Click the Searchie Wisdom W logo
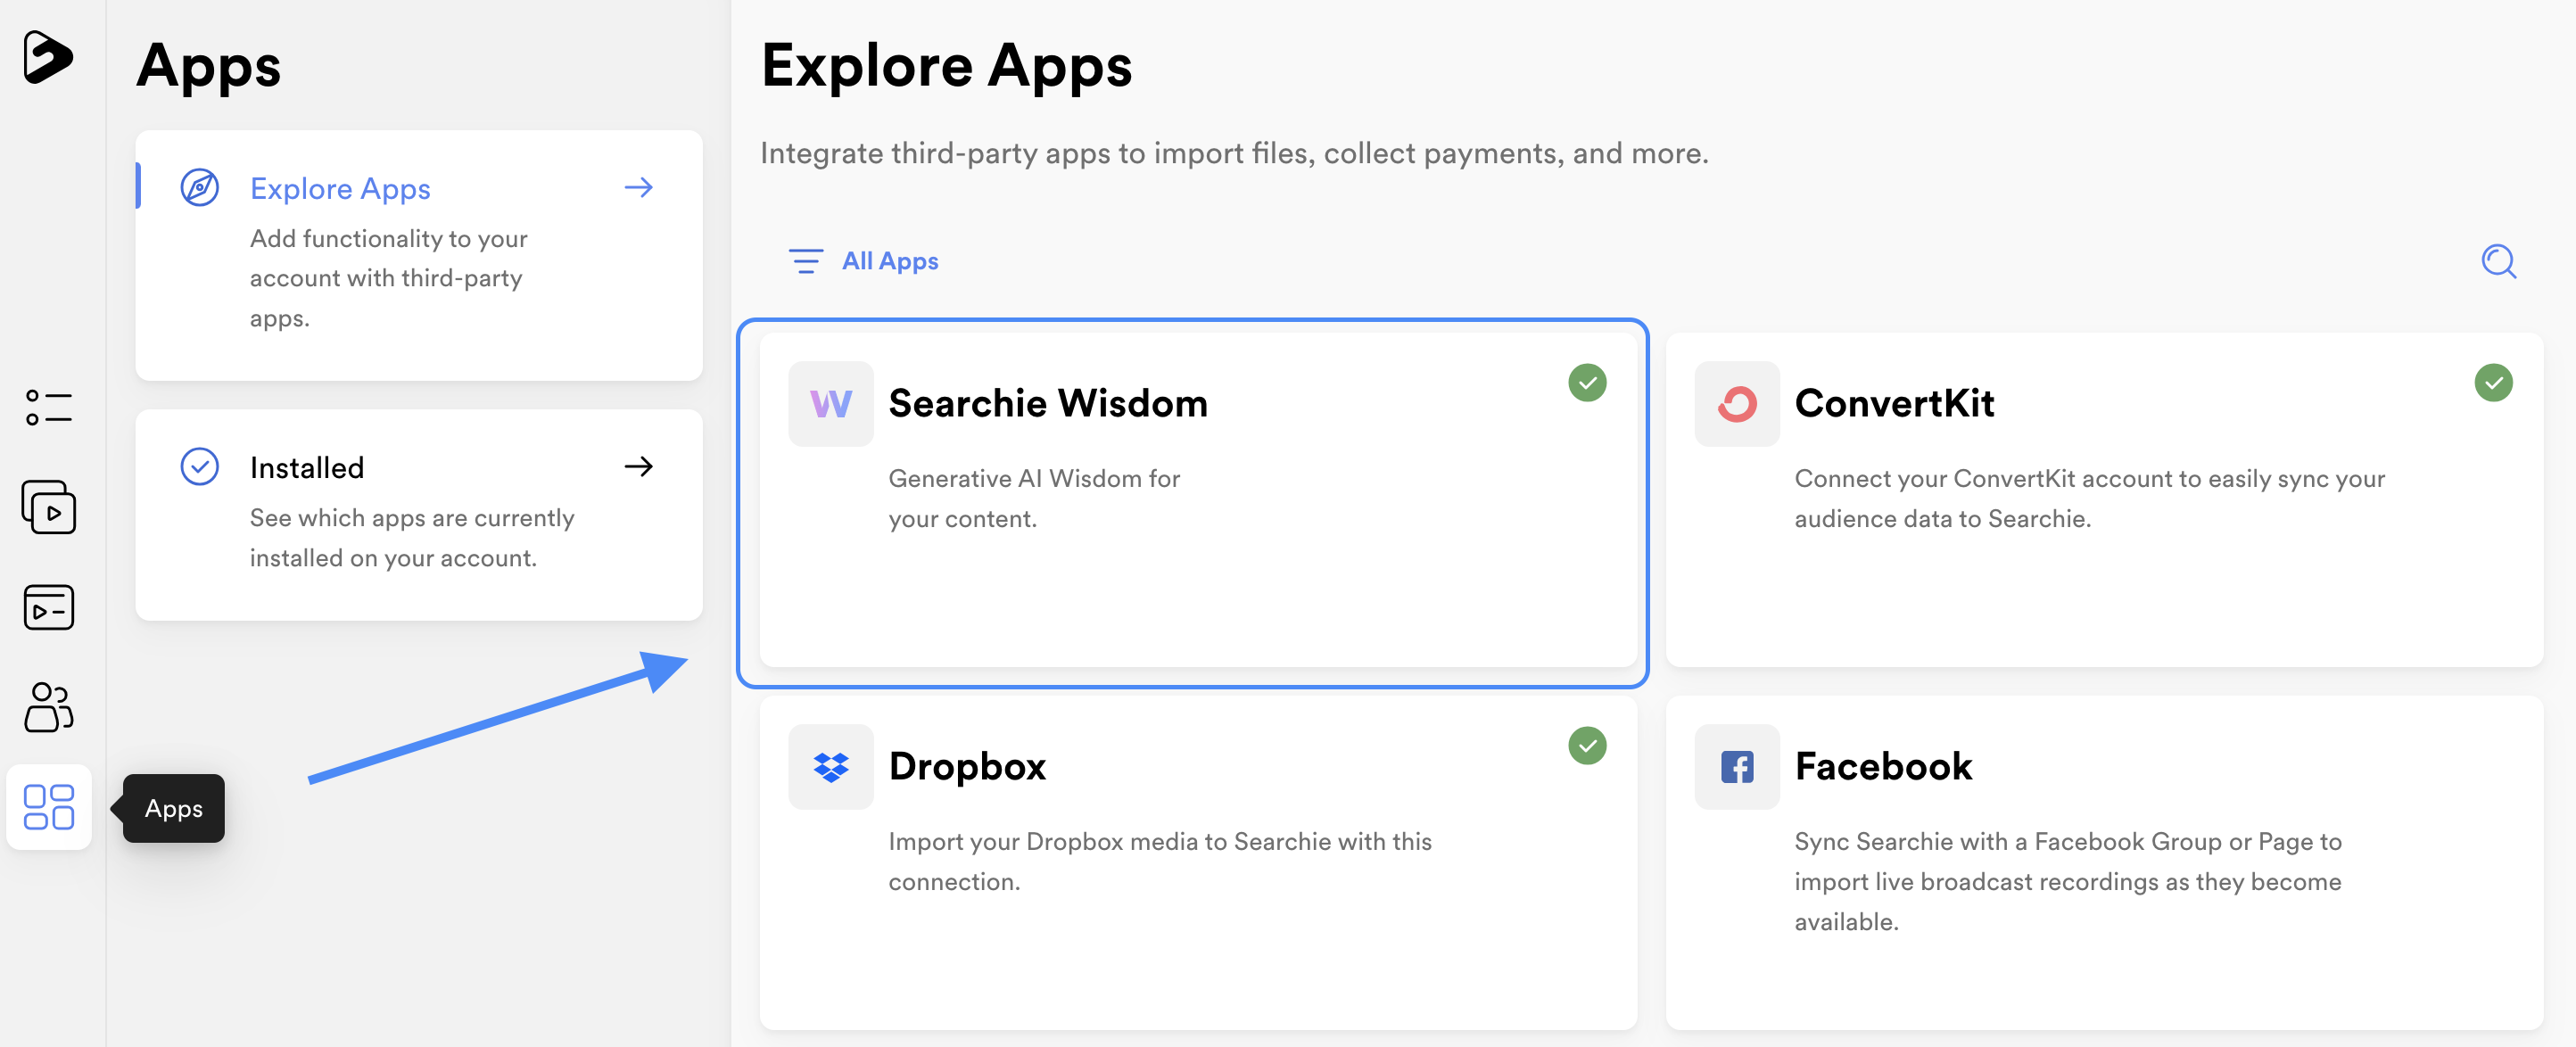2576x1047 pixels. pos(830,404)
